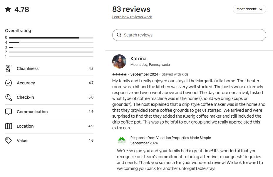Click the magnifying glass search icon
This screenshot has height=177, width=273.
[x=119, y=35]
